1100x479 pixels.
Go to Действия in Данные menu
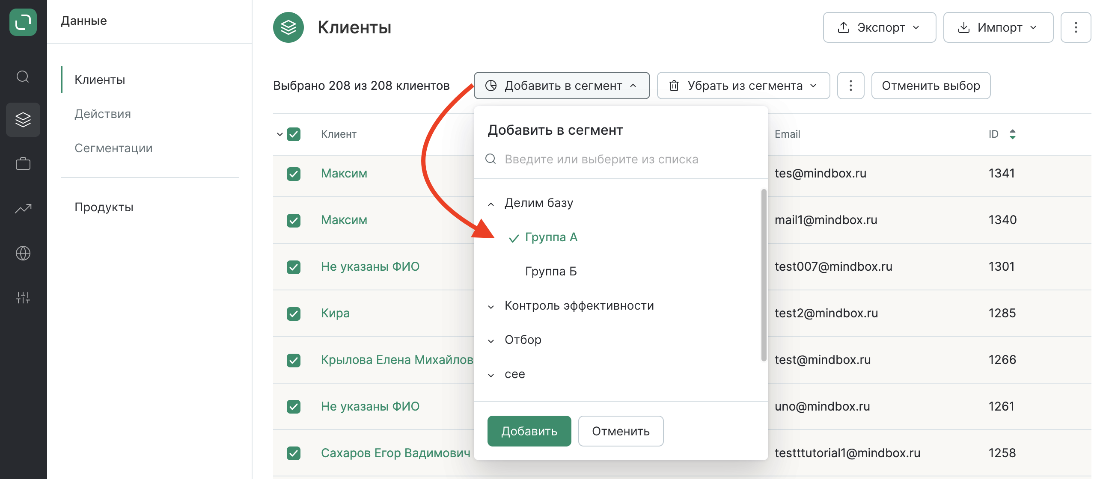coord(103,114)
